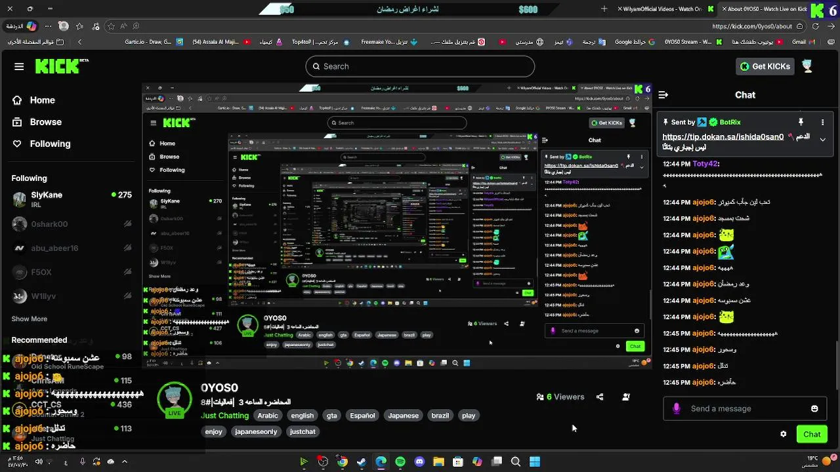Open 0shark00 channel in Following list
Viewport: 840px width, 472px height.
pos(72,224)
